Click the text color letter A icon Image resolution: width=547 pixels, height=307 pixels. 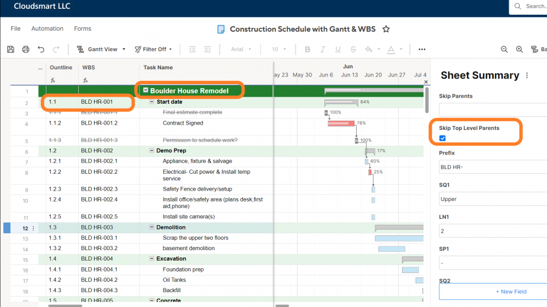point(391,50)
